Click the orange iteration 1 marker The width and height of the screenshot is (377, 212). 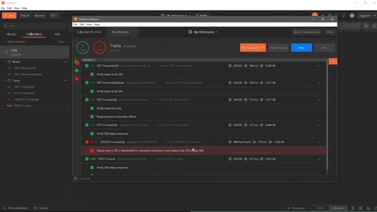tap(333, 61)
